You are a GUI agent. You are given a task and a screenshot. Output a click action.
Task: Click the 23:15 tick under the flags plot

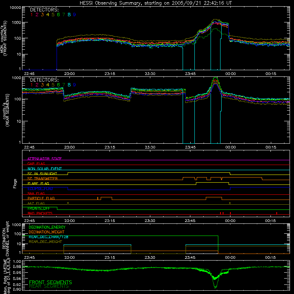click(x=110, y=221)
